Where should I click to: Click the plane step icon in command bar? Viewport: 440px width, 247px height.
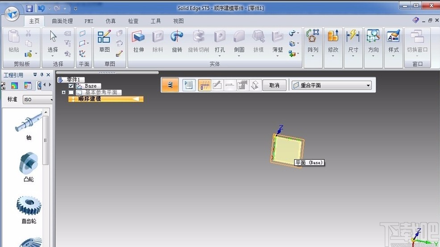click(x=204, y=85)
